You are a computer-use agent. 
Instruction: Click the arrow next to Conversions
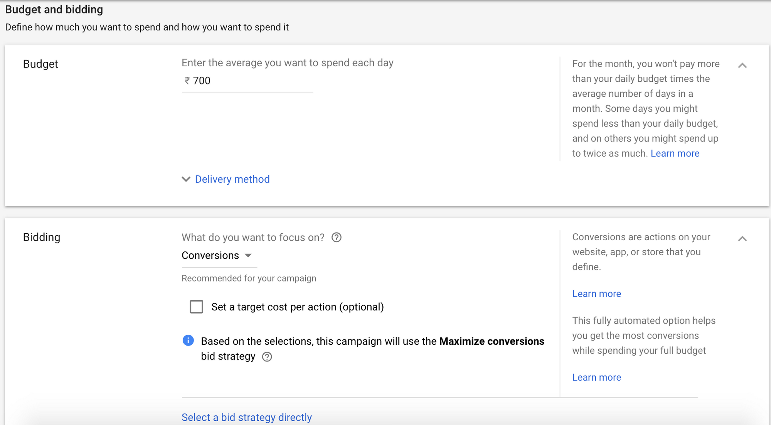click(x=248, y=256)
